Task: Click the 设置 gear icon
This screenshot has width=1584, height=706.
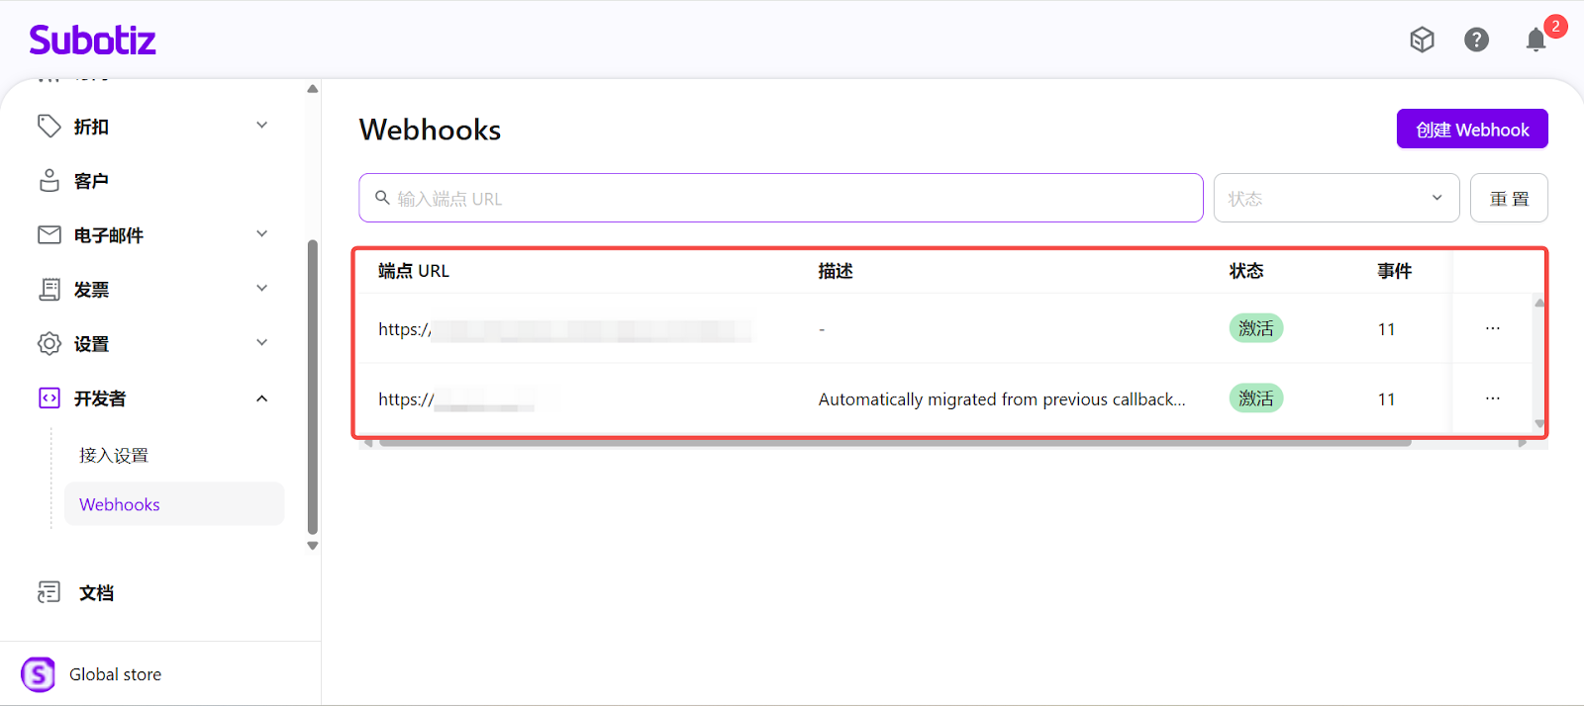Action: (x=49, y=343)
